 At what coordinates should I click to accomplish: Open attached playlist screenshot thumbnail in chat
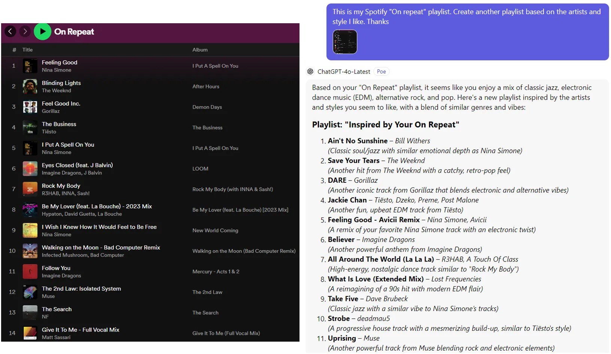[x=345, y=42]
